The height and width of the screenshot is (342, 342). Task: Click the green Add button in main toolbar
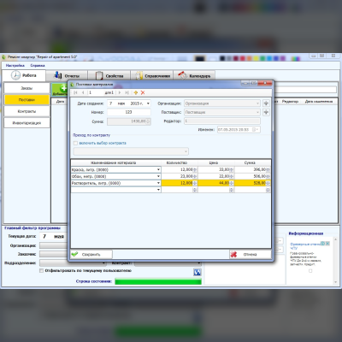pyautogui.click(x=60, y=90)
